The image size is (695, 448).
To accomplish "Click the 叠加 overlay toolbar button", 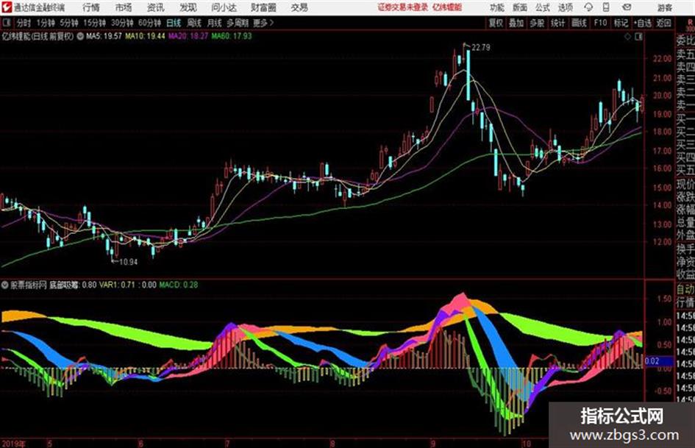I will pyautogui.click(x=516, y=23).
